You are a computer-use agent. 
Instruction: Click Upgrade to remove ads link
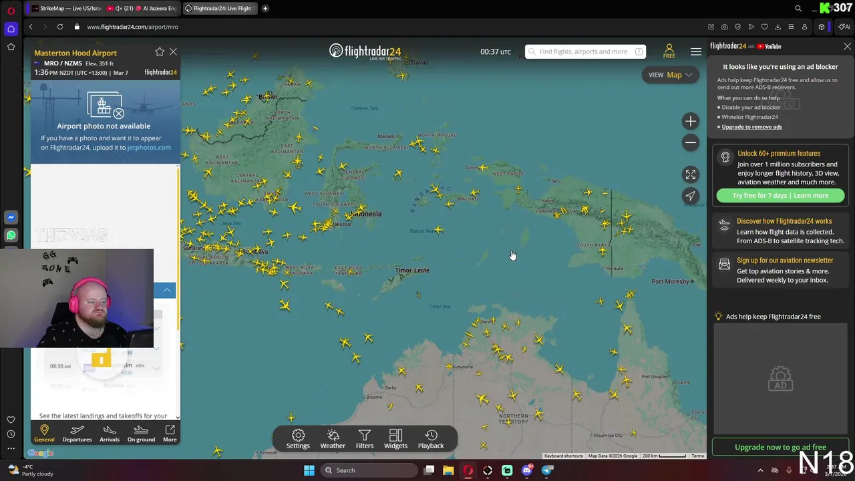[751, 127]
